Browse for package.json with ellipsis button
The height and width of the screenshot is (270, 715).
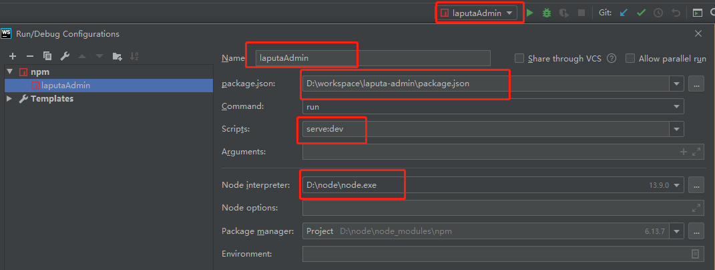point(696,84)
